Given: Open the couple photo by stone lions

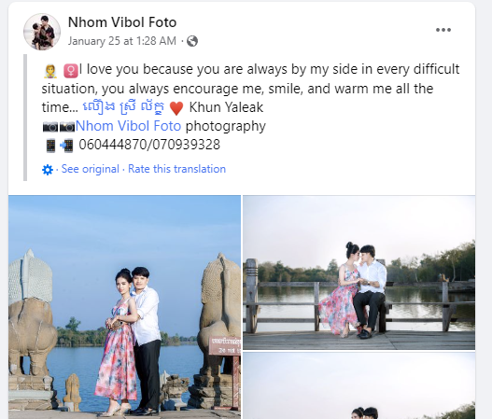Looking at the screenshot, I should tap(124, 307).
